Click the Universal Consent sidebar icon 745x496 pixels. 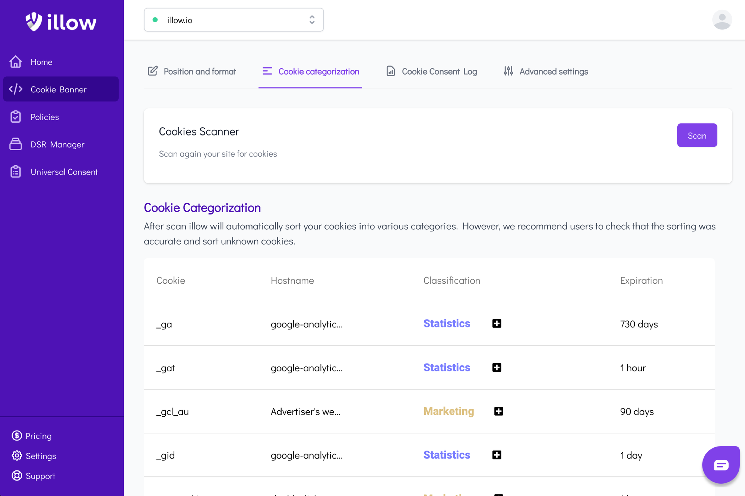tap(15, 172)
